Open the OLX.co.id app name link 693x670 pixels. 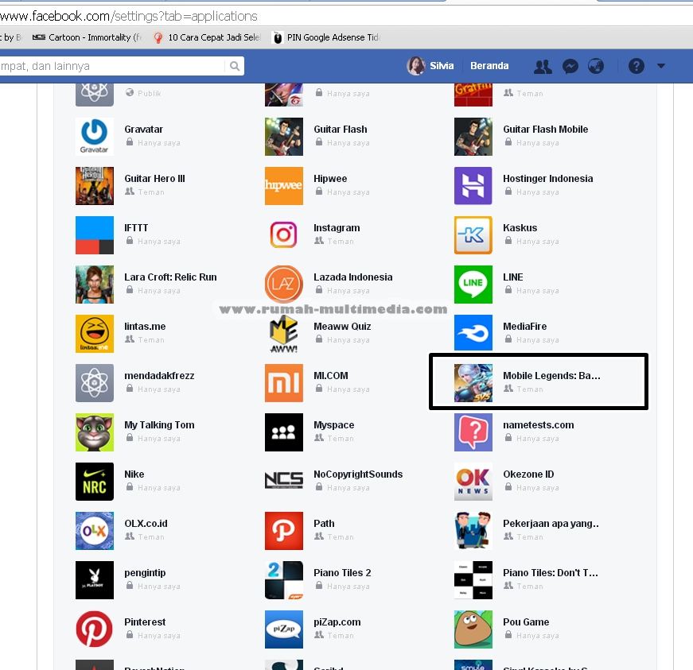(x=146, y=524)
